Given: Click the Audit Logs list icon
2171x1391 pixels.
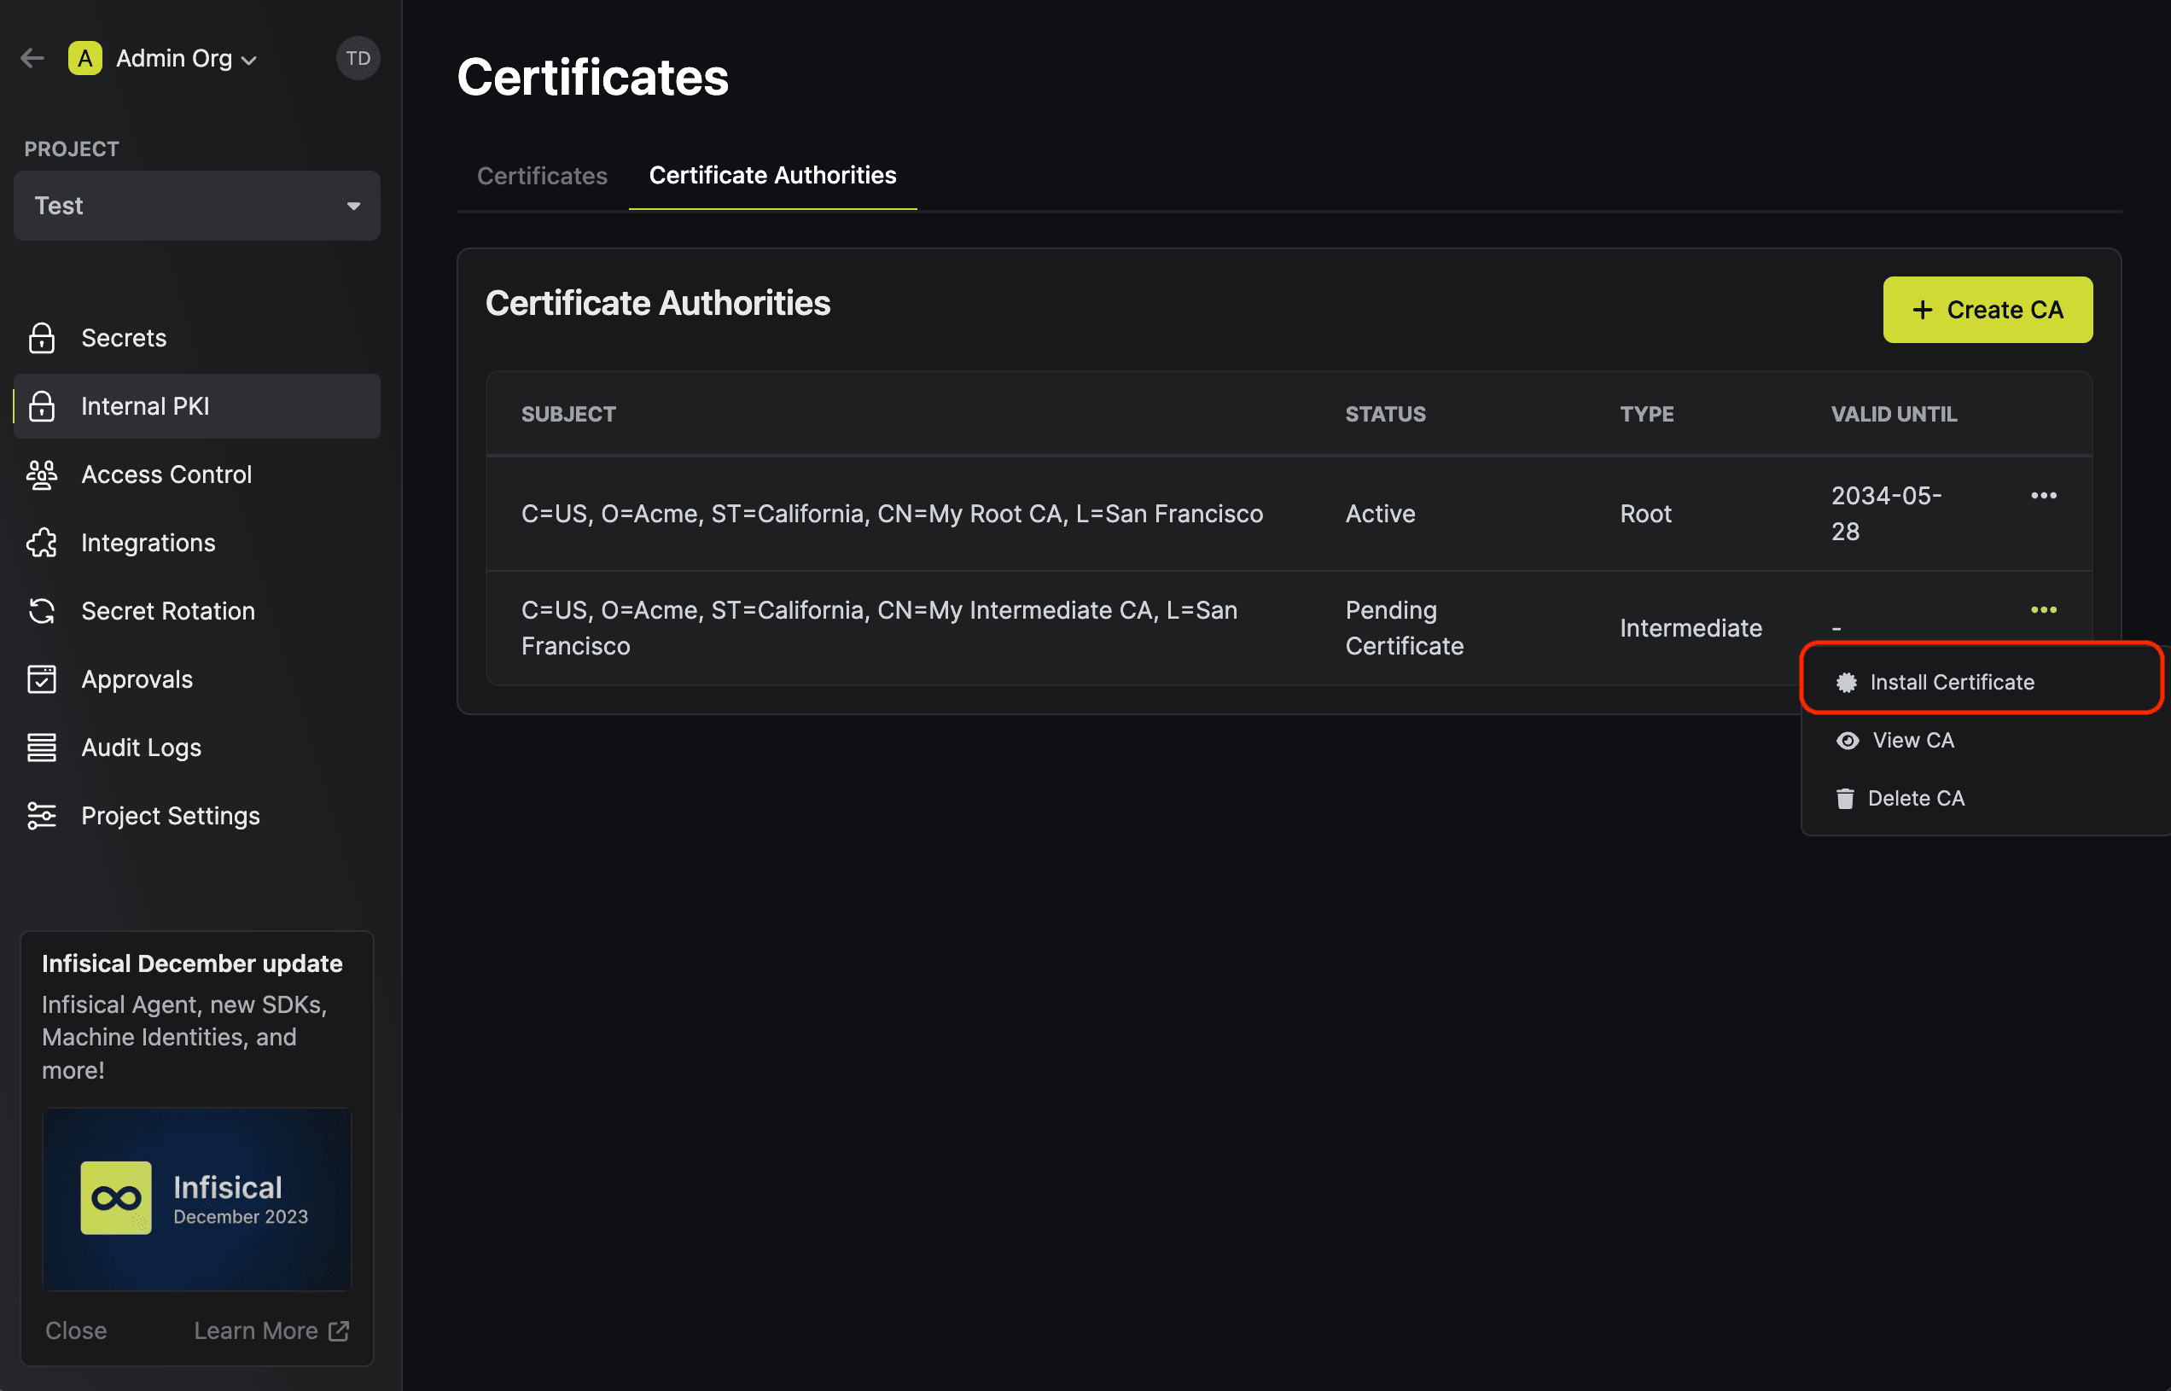Looking at the screenshot, I should point(42,748).
